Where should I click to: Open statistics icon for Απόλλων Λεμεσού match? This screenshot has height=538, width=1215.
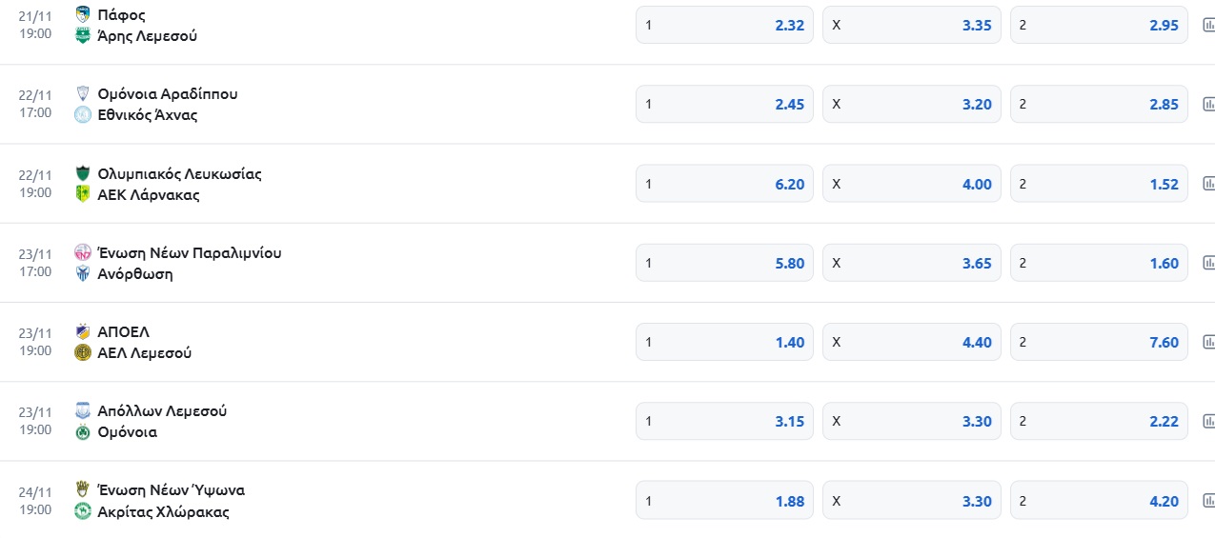pos(1208,421)
